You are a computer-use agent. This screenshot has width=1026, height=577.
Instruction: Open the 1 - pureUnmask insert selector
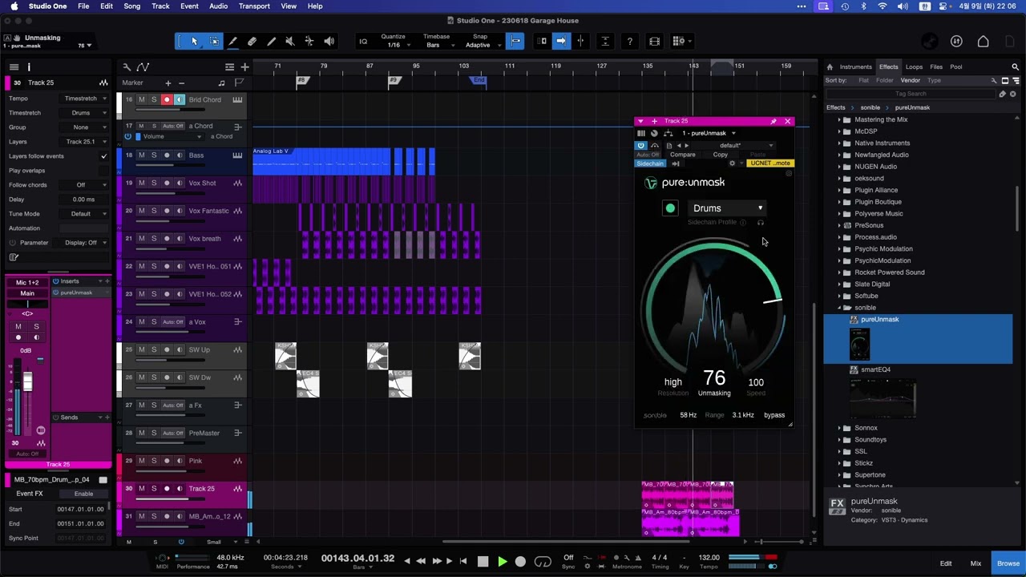[x=709, y=133]
